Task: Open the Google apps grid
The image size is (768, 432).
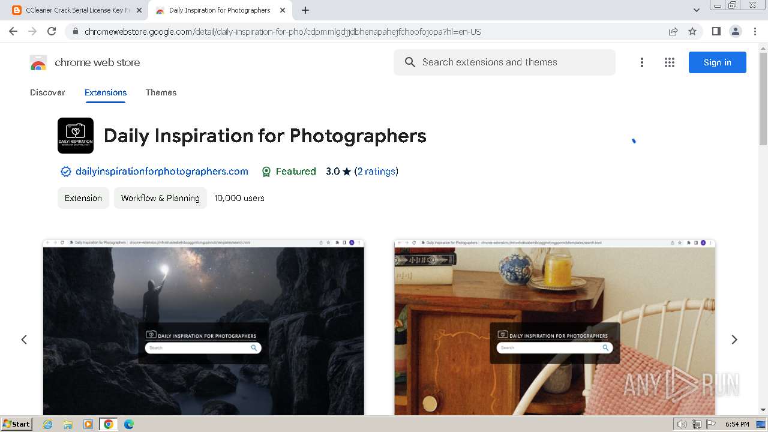Action: [x=670, y=62]
